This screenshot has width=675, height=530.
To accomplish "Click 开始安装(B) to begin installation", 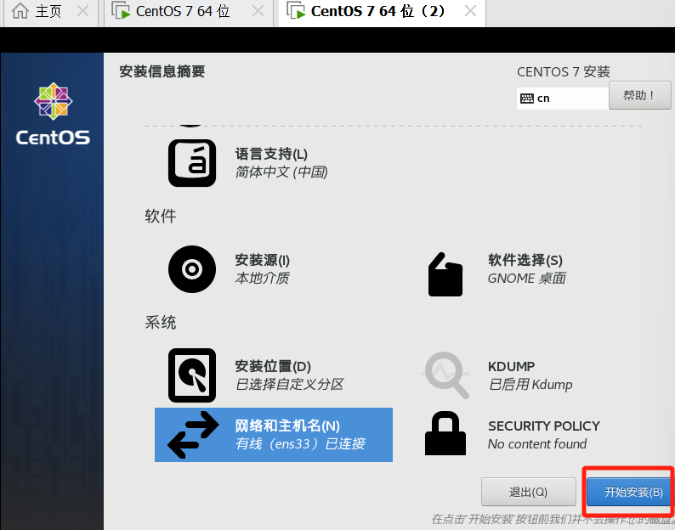I will (x=631, y=492).
